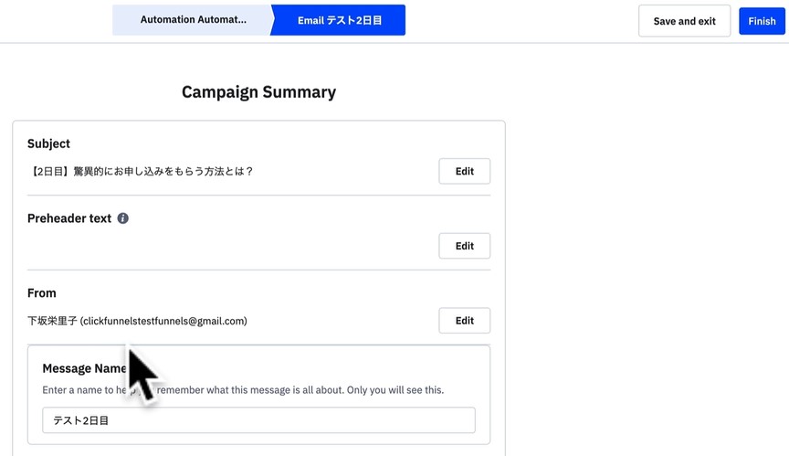The height and width of the screenshot is (456, 789).
Task: Click the blue Finish button
Action: (x=762, y=21)
